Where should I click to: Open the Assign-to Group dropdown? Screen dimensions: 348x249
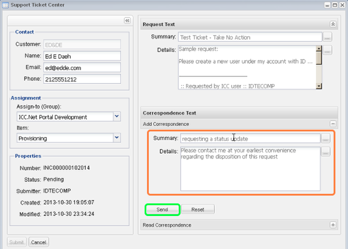pos(117,116)
